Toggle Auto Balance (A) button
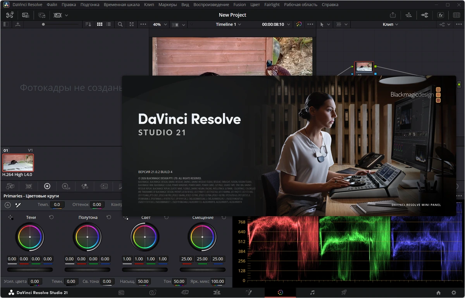The width and height of the screenshot is (465, 298). click(8, 205)
